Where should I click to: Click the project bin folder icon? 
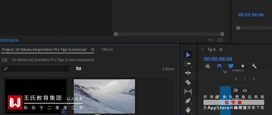[5, 60]
